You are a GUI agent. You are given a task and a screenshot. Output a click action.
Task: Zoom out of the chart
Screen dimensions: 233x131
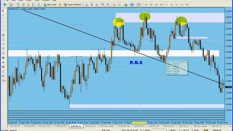108,5
